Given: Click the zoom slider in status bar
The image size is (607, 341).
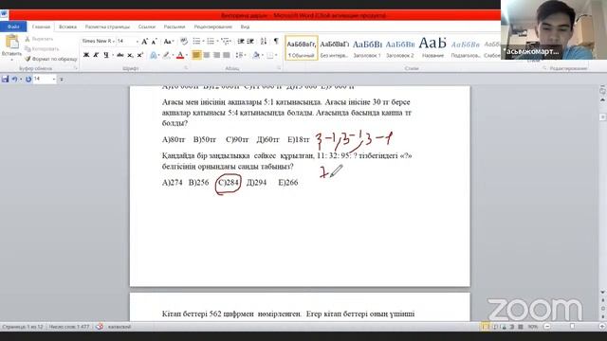Looking at the screenshot, I should (572, 327).
